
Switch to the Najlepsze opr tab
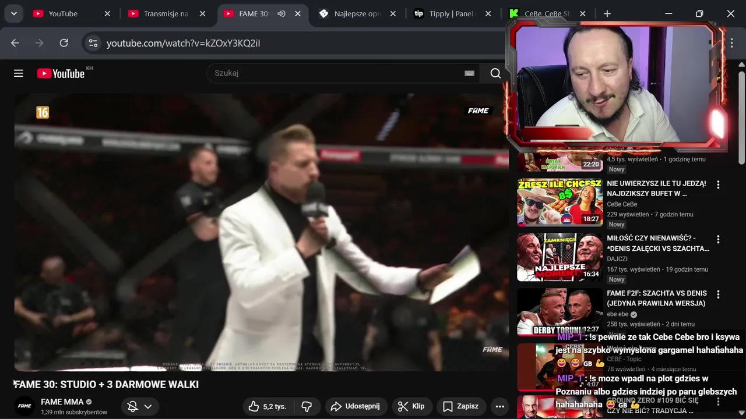(358, 13)
